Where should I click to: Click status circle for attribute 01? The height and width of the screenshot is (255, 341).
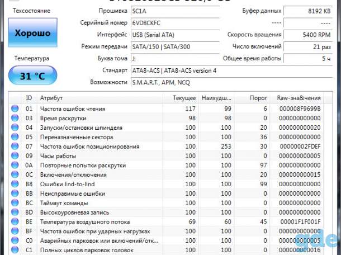[x=15, y=108]
